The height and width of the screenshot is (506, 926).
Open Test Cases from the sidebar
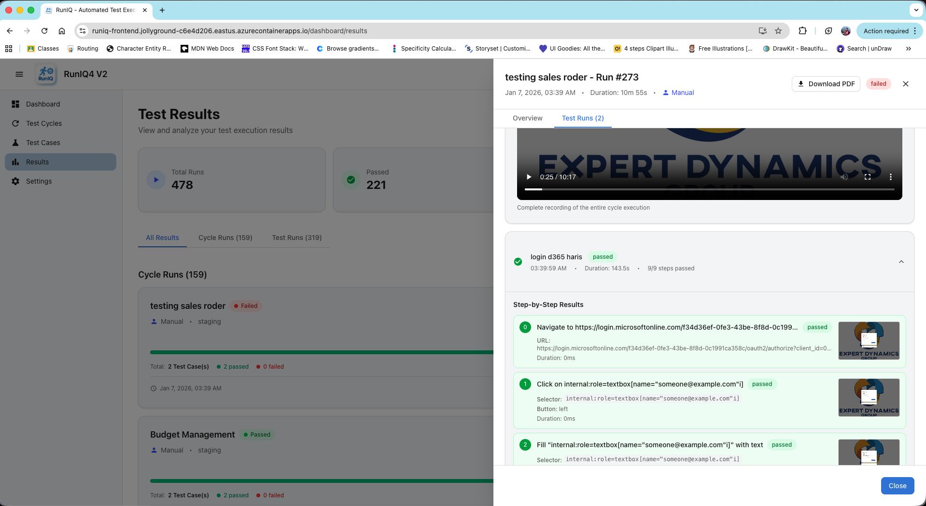click(x=61, y=143)
